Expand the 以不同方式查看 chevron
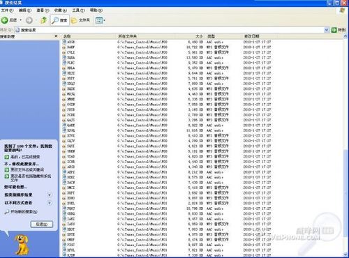The image size is (349, 258). click(x=50, y=203)
